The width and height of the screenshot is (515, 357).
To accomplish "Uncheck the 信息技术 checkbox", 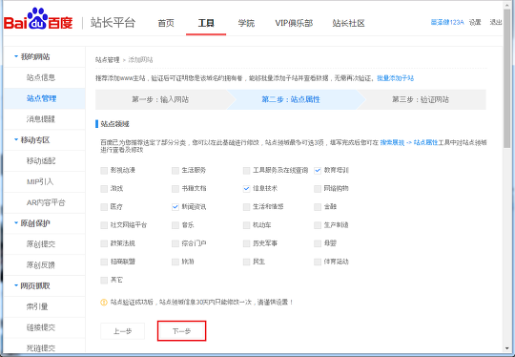I will [247, 189].
